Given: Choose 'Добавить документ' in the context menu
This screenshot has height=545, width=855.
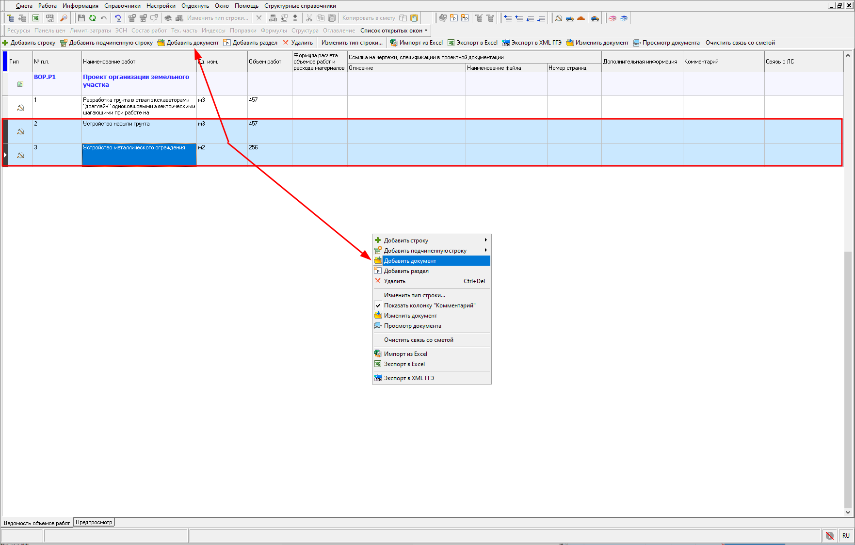Looking at the screenshot, I should coord(410,261).
